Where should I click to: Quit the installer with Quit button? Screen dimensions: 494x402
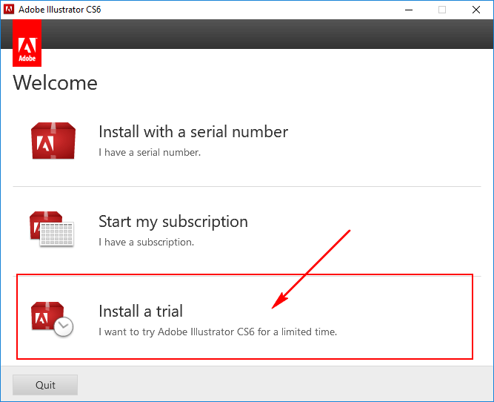45,385
